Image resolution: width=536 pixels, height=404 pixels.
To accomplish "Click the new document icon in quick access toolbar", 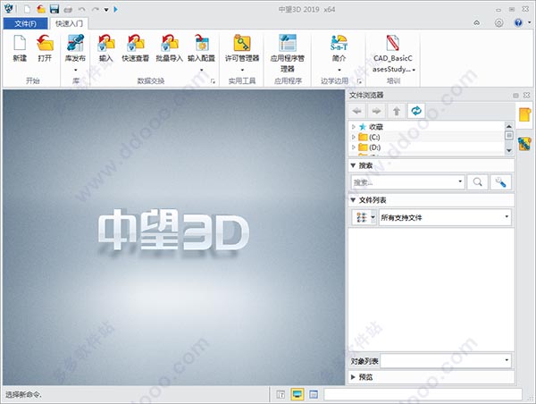I will tap(27, 9).
